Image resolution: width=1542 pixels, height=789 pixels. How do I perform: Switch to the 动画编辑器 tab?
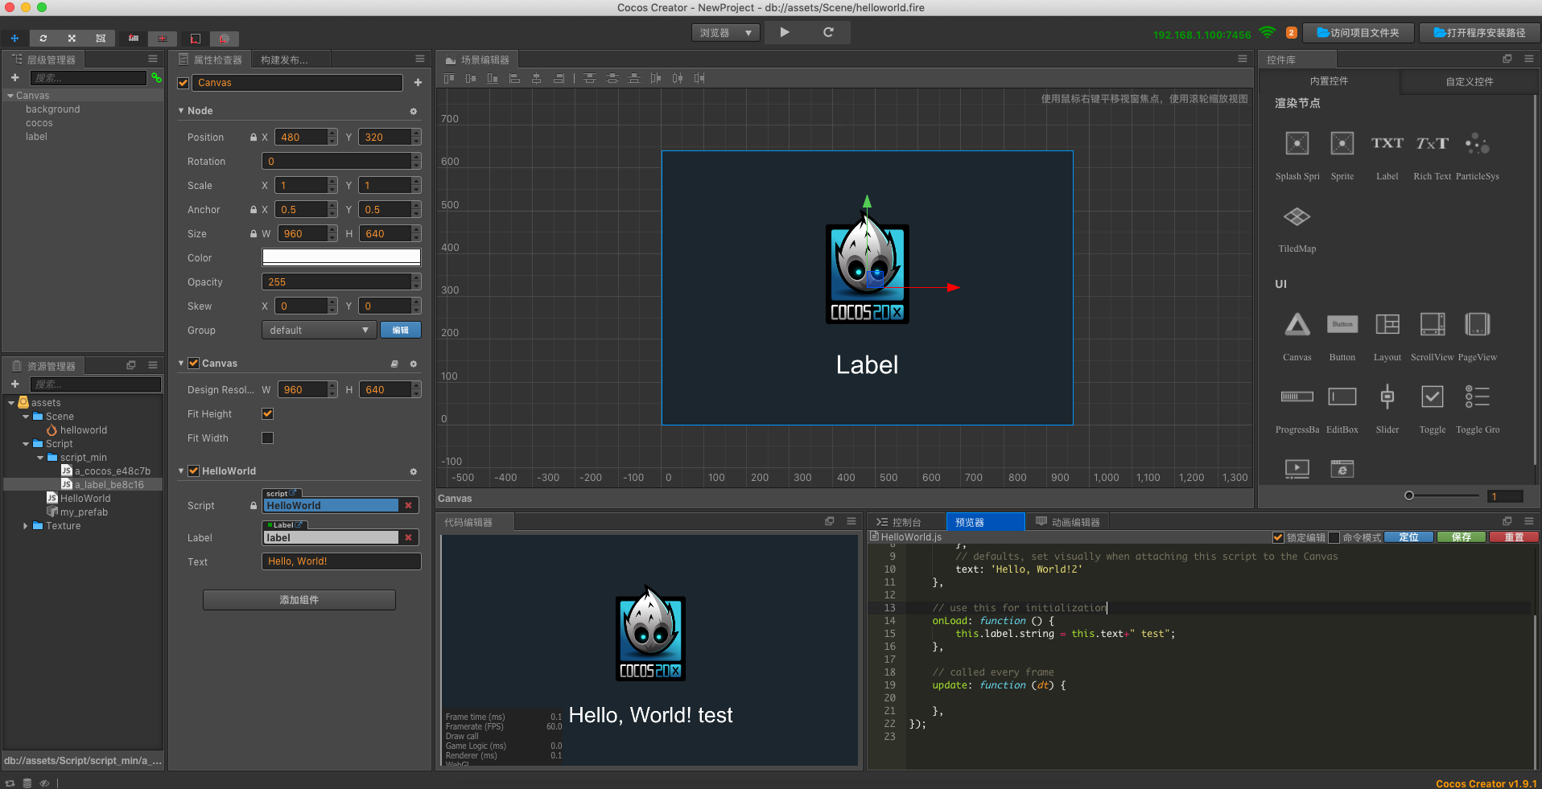coord(1068,522)
